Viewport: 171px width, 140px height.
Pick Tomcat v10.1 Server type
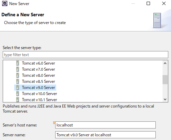(39, 100)
